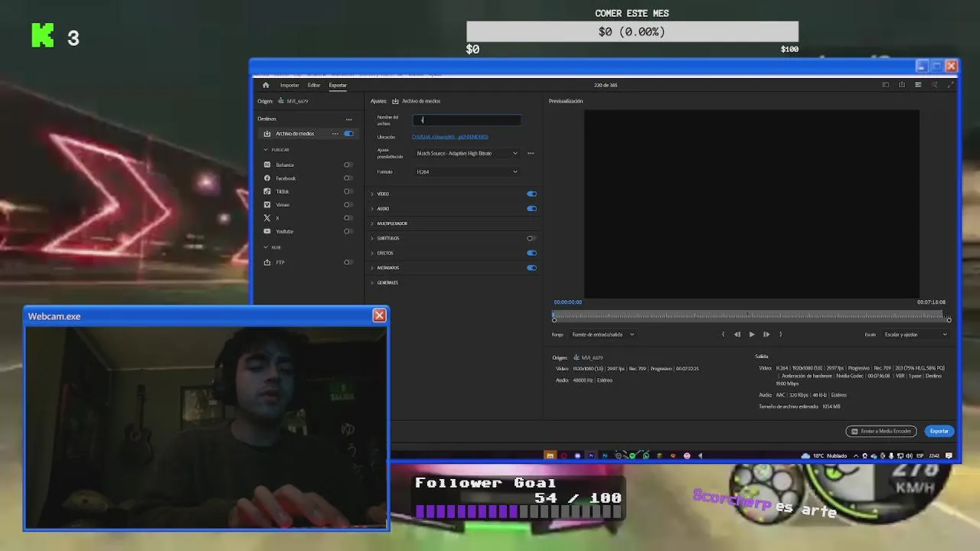Enable the FTP destination toggle
980x551 pixels.
[x=348, y=262]
